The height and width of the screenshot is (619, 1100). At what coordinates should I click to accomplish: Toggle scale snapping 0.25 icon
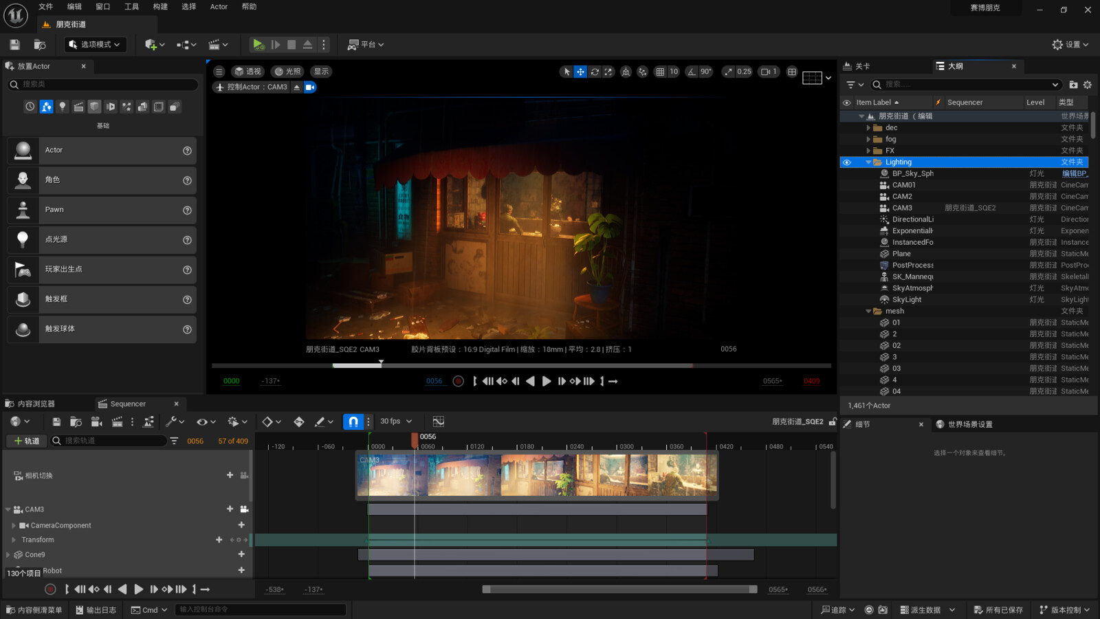729,72
